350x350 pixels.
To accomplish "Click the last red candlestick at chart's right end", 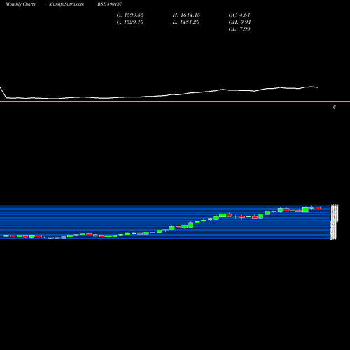I will (x=318, y=208).
